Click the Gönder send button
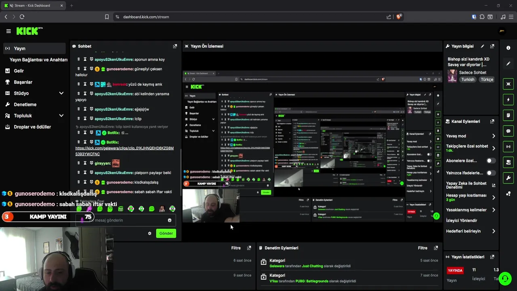 tap(166, 234)
